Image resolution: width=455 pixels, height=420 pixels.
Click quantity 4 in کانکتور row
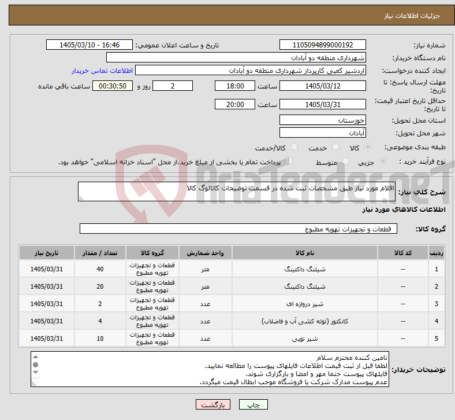(x=100, y=321)
